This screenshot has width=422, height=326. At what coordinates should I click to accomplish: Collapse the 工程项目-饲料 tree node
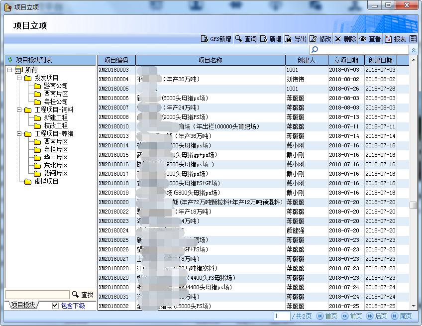point(18,110)
